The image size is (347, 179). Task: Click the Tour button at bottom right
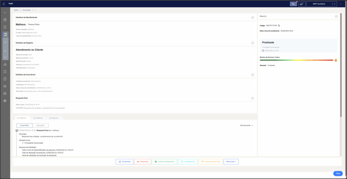[338, 173]
